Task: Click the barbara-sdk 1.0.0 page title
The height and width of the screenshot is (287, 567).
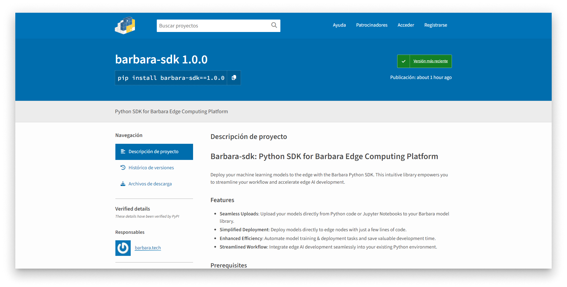Action: (161, 59)
